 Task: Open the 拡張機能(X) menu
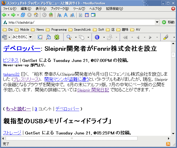(x=114, y=9)
